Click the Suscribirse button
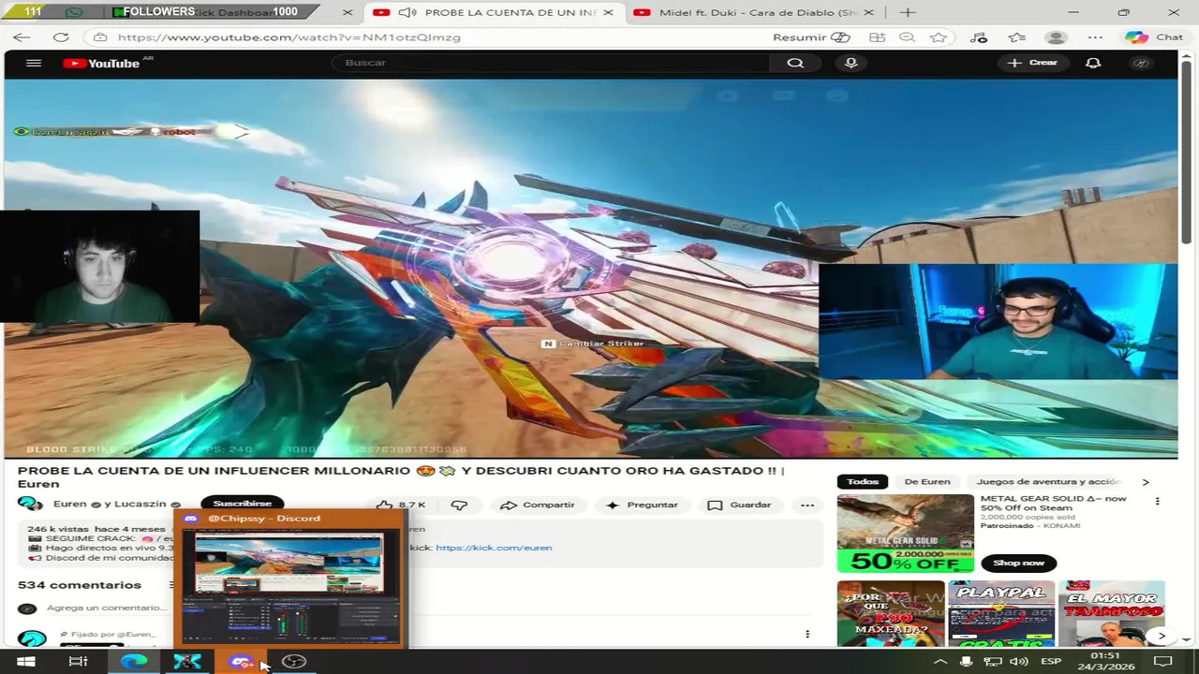 pyautogui.click(x=242, y=504)
